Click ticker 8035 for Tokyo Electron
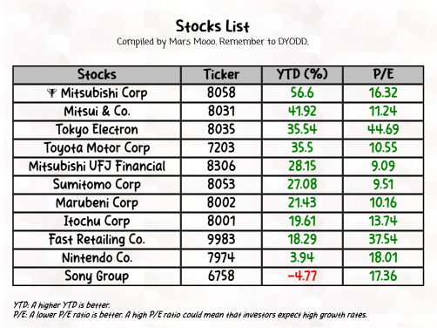This screenshot has width=437, height=328. point(221,129)
